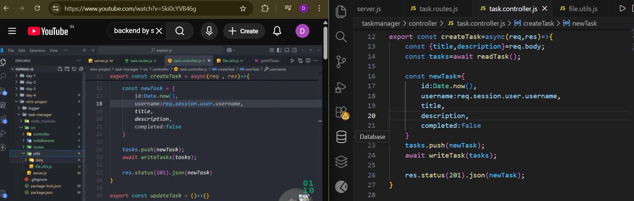Click the YouTube Create button
This screenshot has height=201, width=634.
244,31
